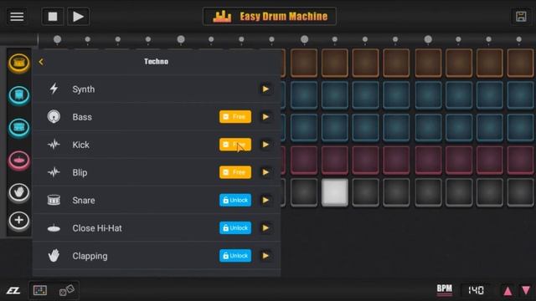This screenshot has width=536, height=301.
Task: Unlock the Snare sound
Action: click(235, 201)
